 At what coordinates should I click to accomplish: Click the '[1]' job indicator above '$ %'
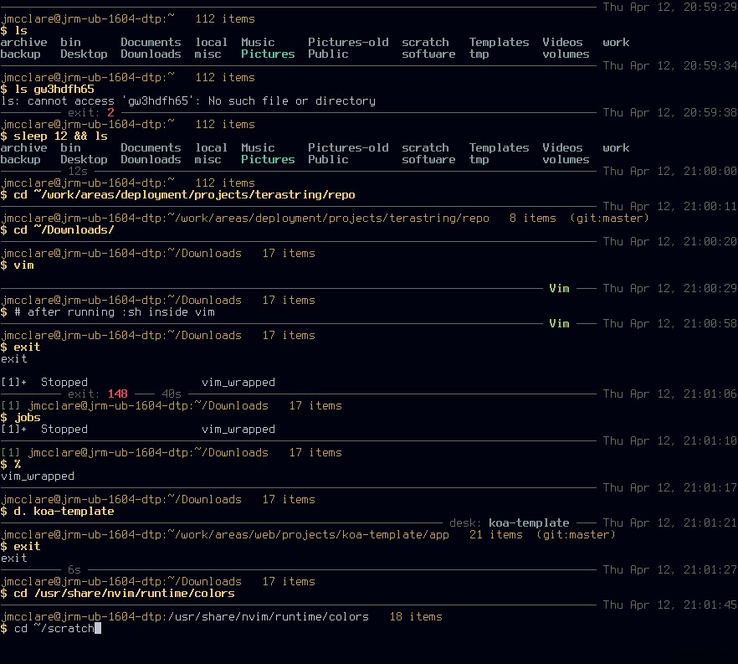pyautogui.click(x=10, y=452)
